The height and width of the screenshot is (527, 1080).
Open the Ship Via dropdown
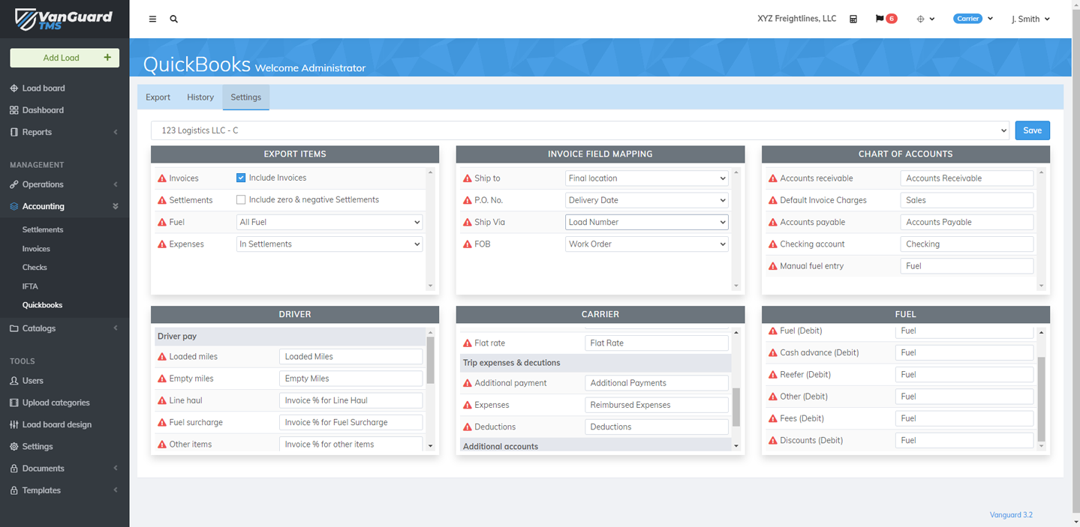click(x=646, y=223)
